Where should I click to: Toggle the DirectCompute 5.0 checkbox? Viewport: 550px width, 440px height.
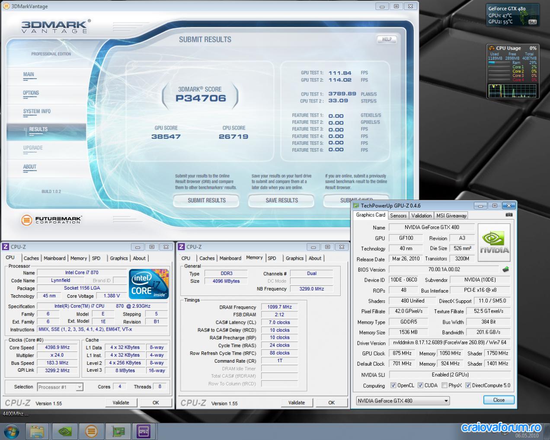tap(468, 386)
